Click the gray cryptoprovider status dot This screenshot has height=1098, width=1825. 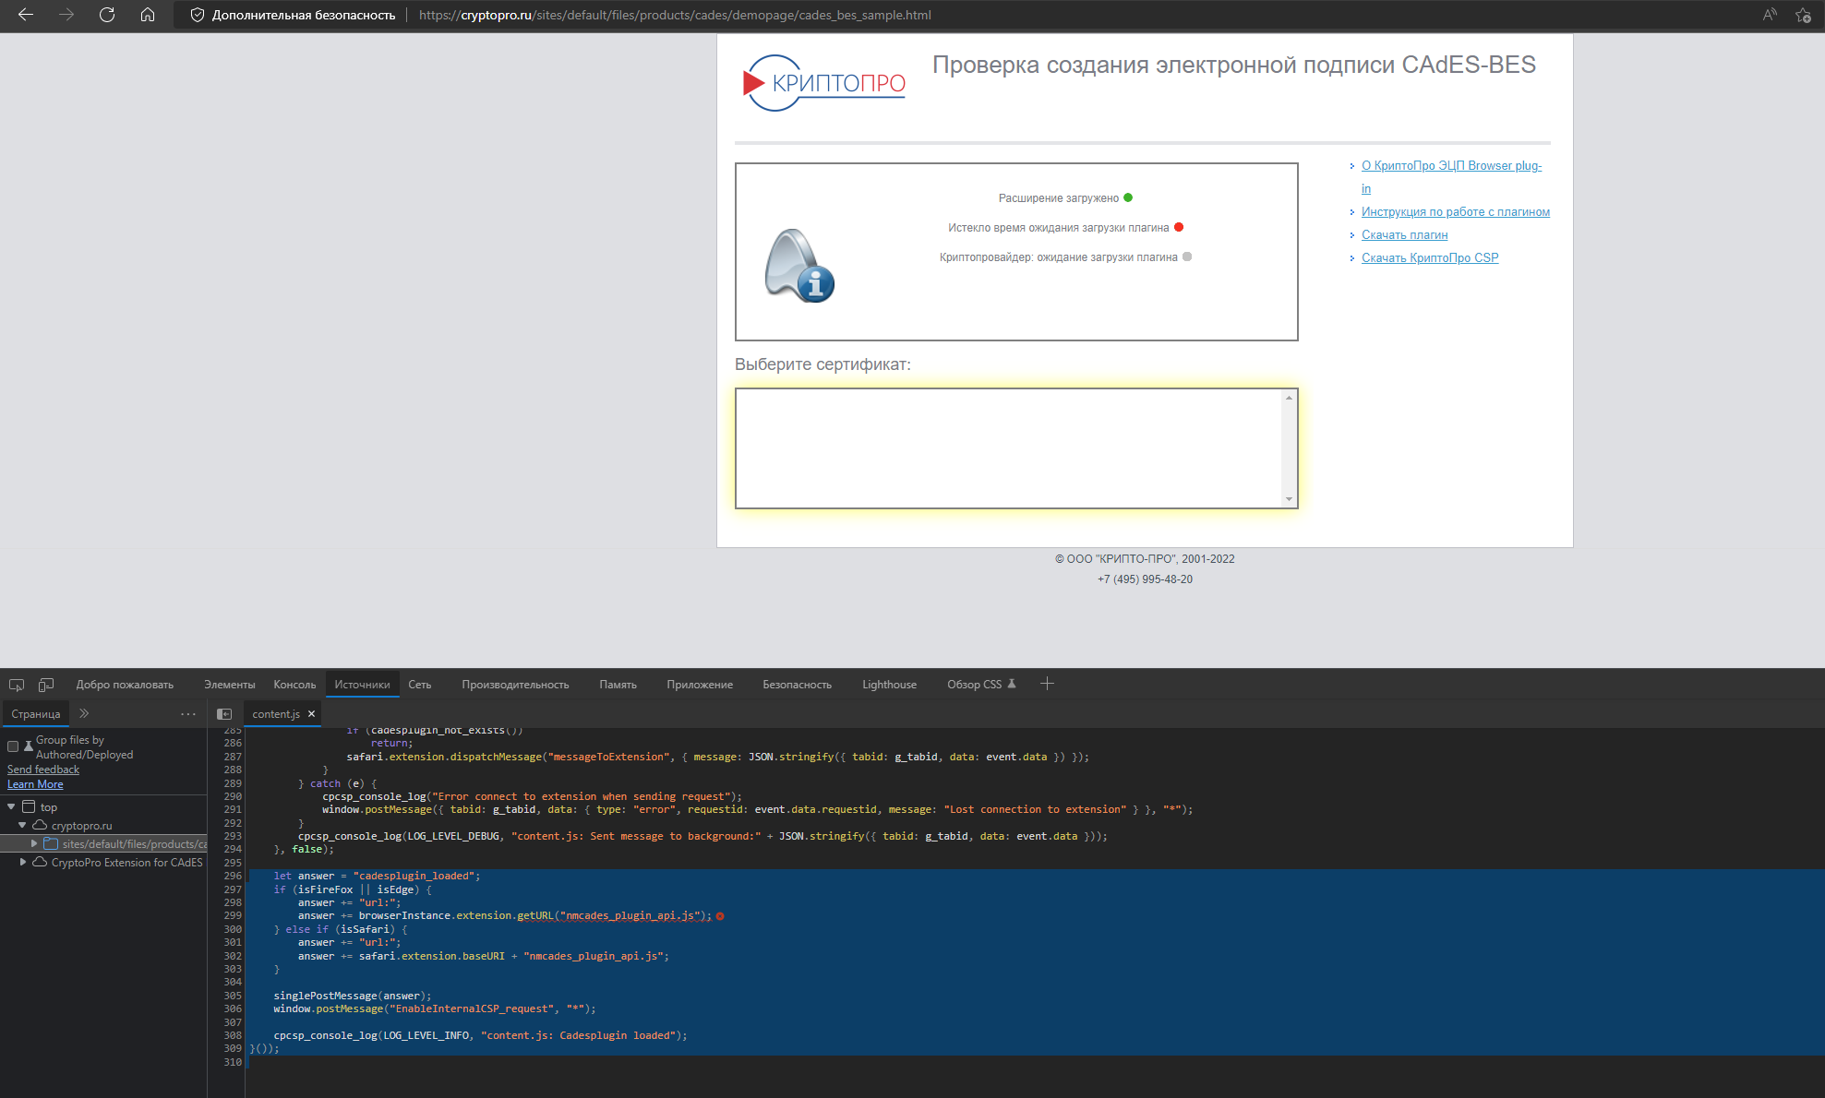click(1187, 257)
